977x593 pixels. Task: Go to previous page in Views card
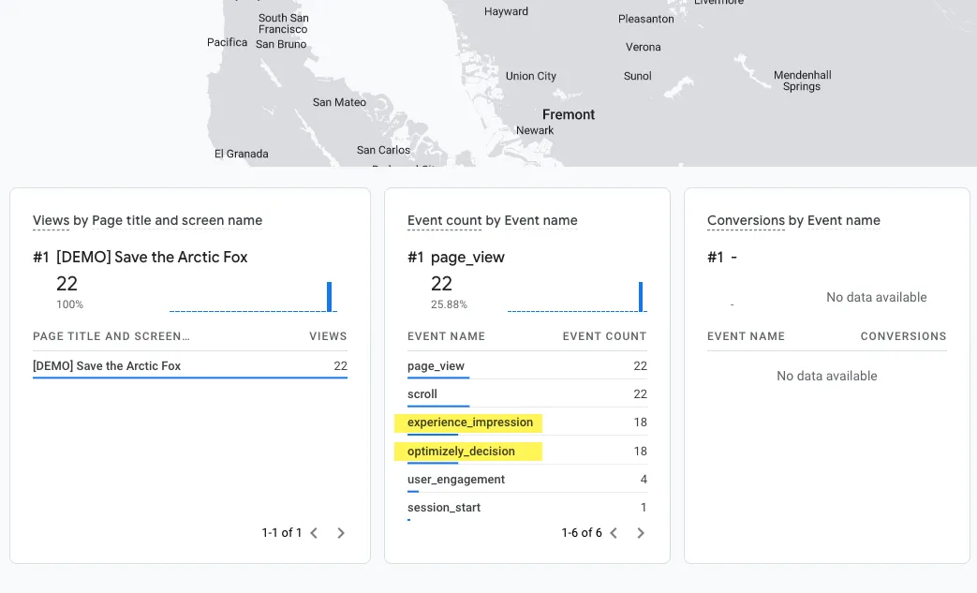tap(314, 533)
